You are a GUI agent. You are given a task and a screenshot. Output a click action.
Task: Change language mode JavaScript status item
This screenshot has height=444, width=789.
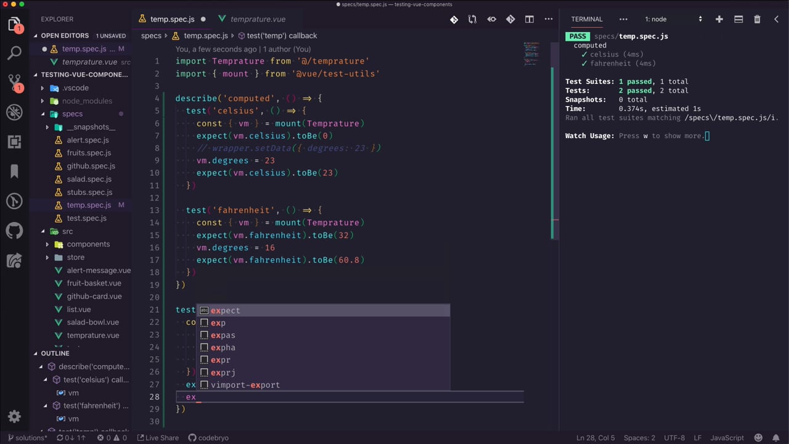click(727, 438)
